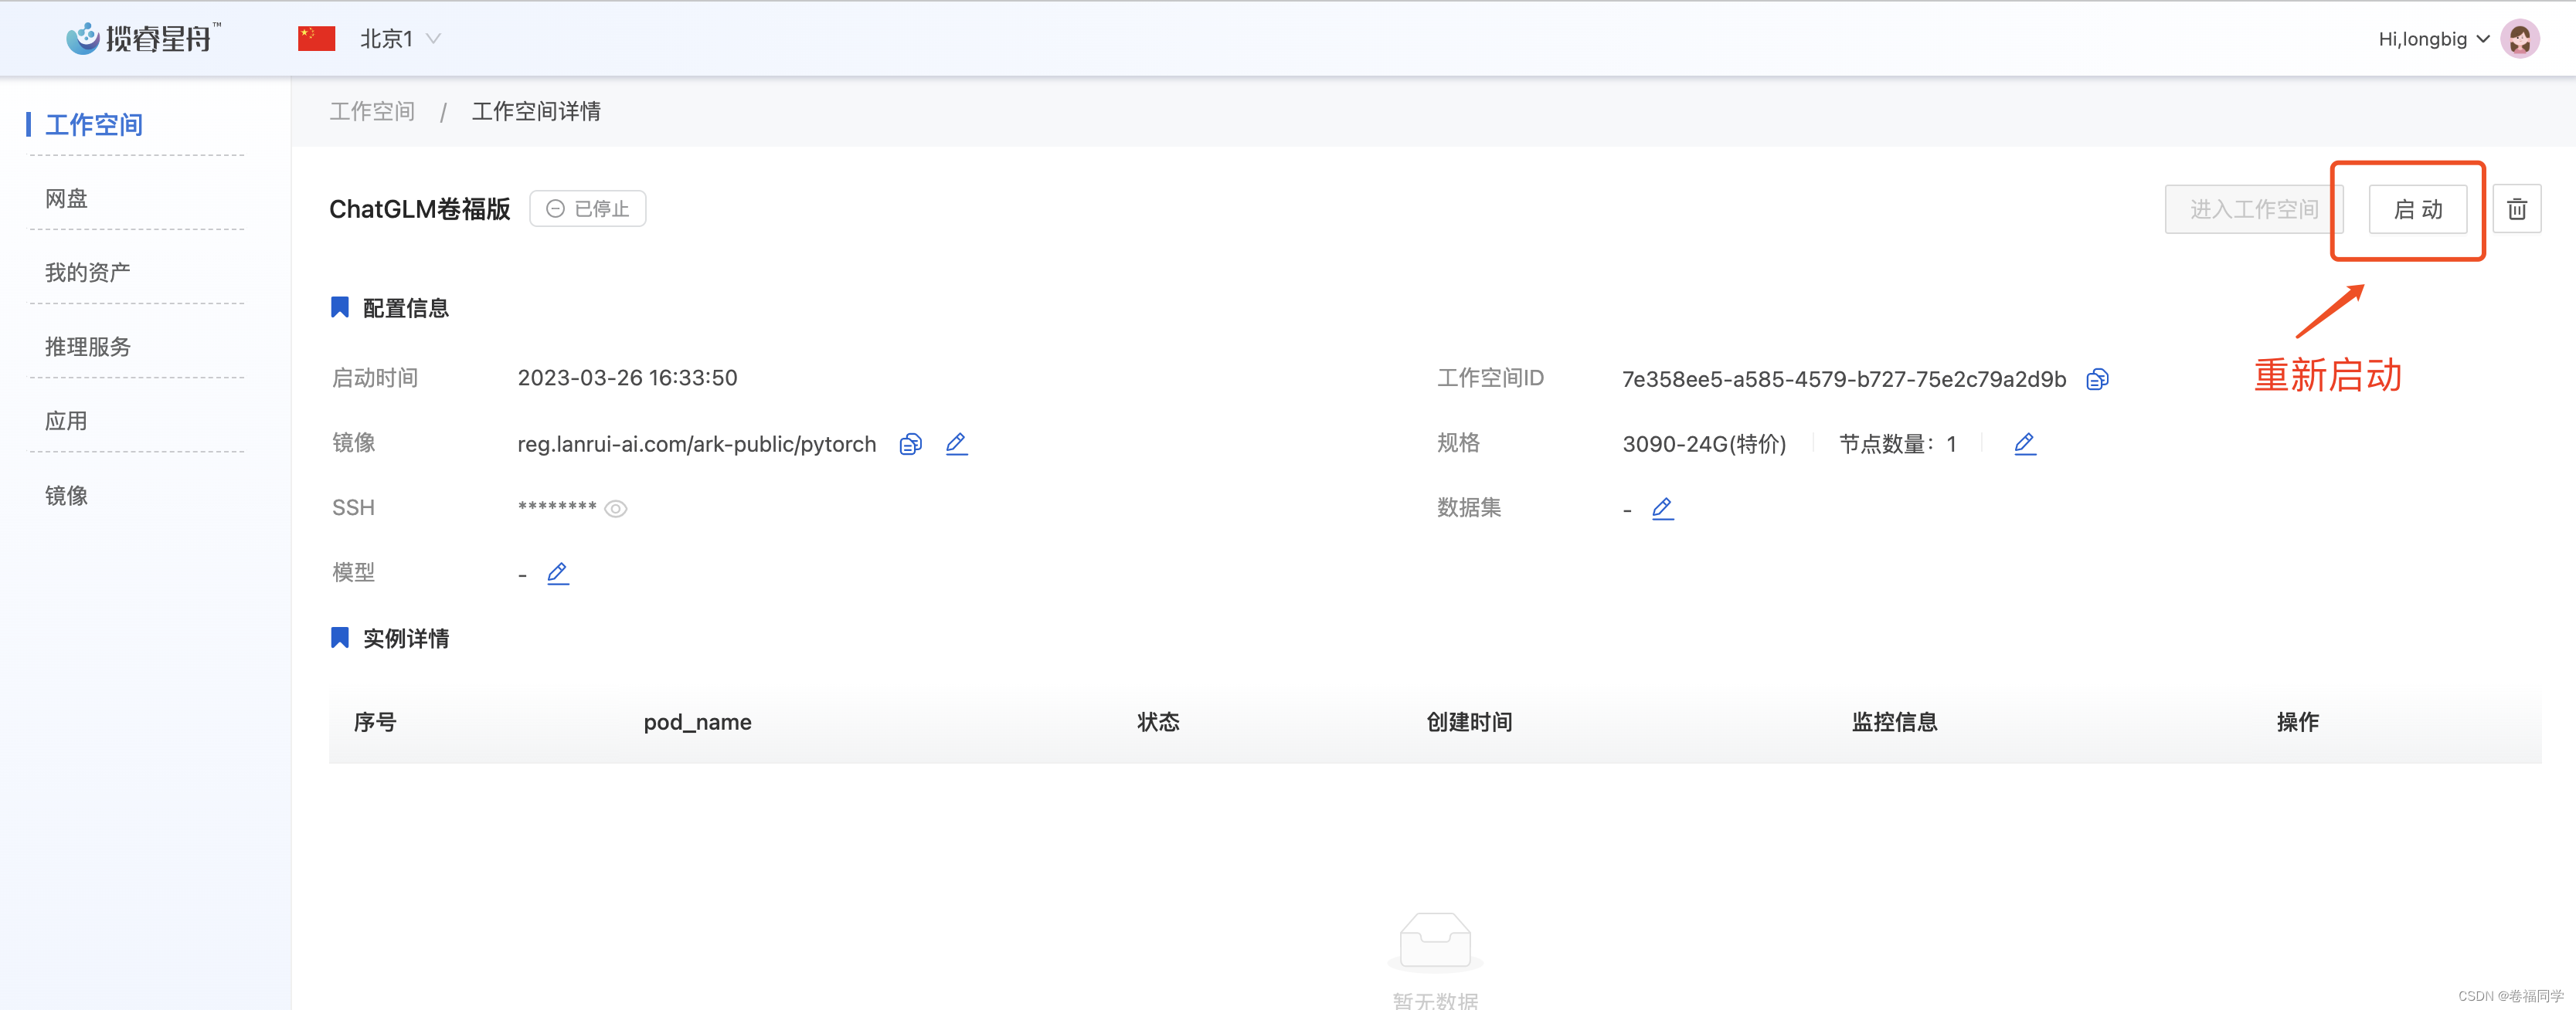Click the ChatGLM卷福版 workspace title
Viewport: 2576px width, 1010px height.
point(419,208)
